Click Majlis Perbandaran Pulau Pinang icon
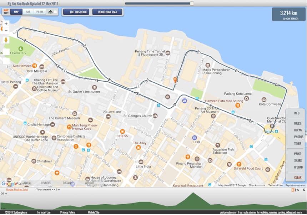This screenshot has height=215, width=307. pos(208,65)
